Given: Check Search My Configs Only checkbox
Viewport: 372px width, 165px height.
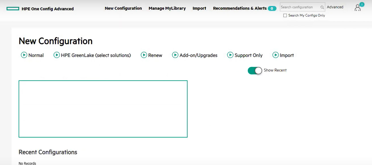Looking at the screenshot, I should 285,15.
